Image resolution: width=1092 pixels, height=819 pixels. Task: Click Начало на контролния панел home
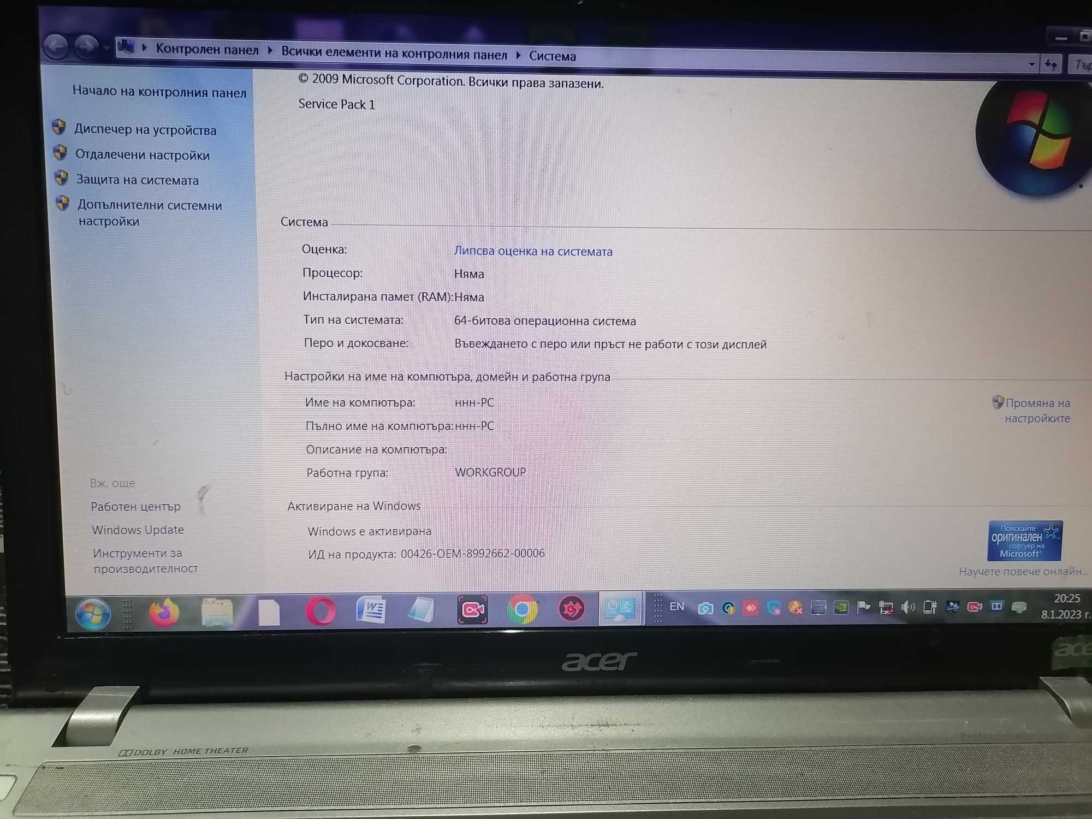[159, 92]
